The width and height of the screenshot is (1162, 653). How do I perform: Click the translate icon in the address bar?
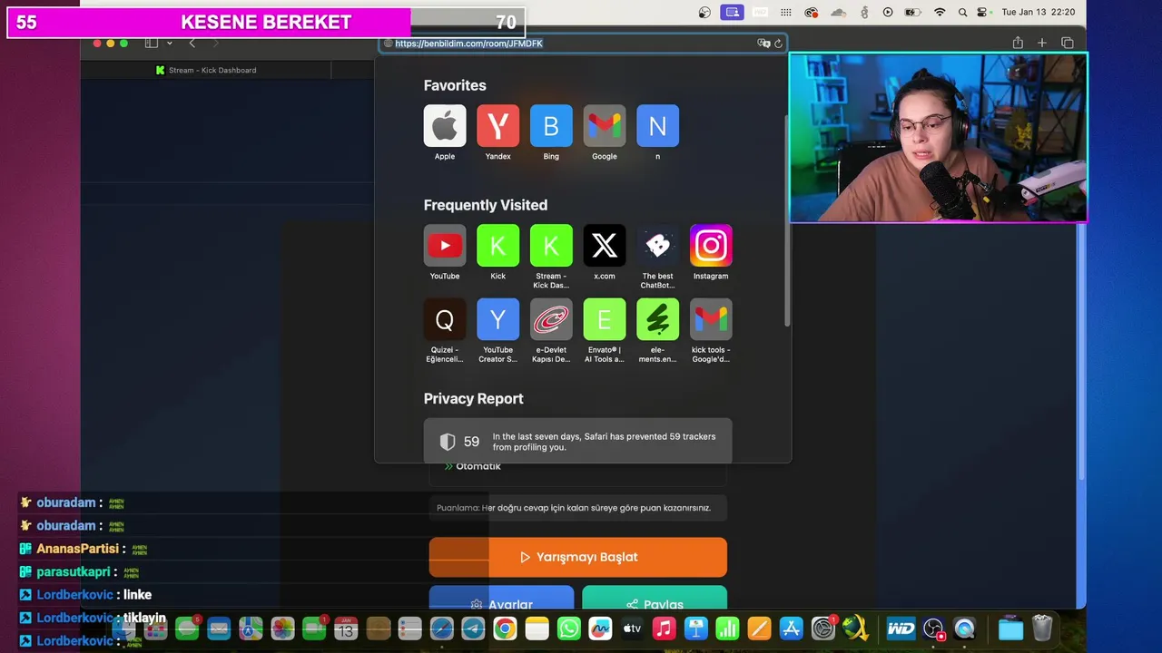(763, 44)
